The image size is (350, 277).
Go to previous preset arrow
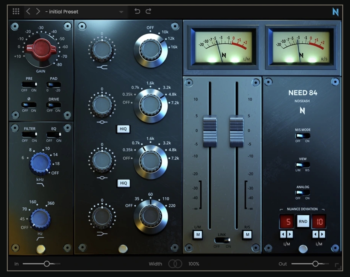[x=28, y=11]
